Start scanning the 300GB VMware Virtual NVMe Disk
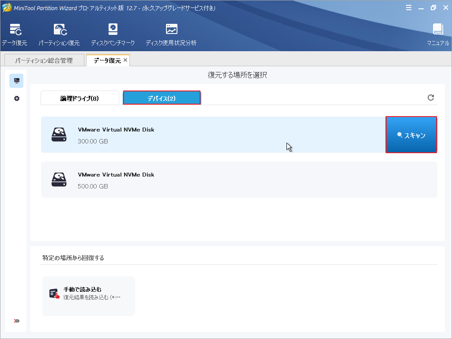This screenshot has height=339, width=452. (x=411, y=134)
